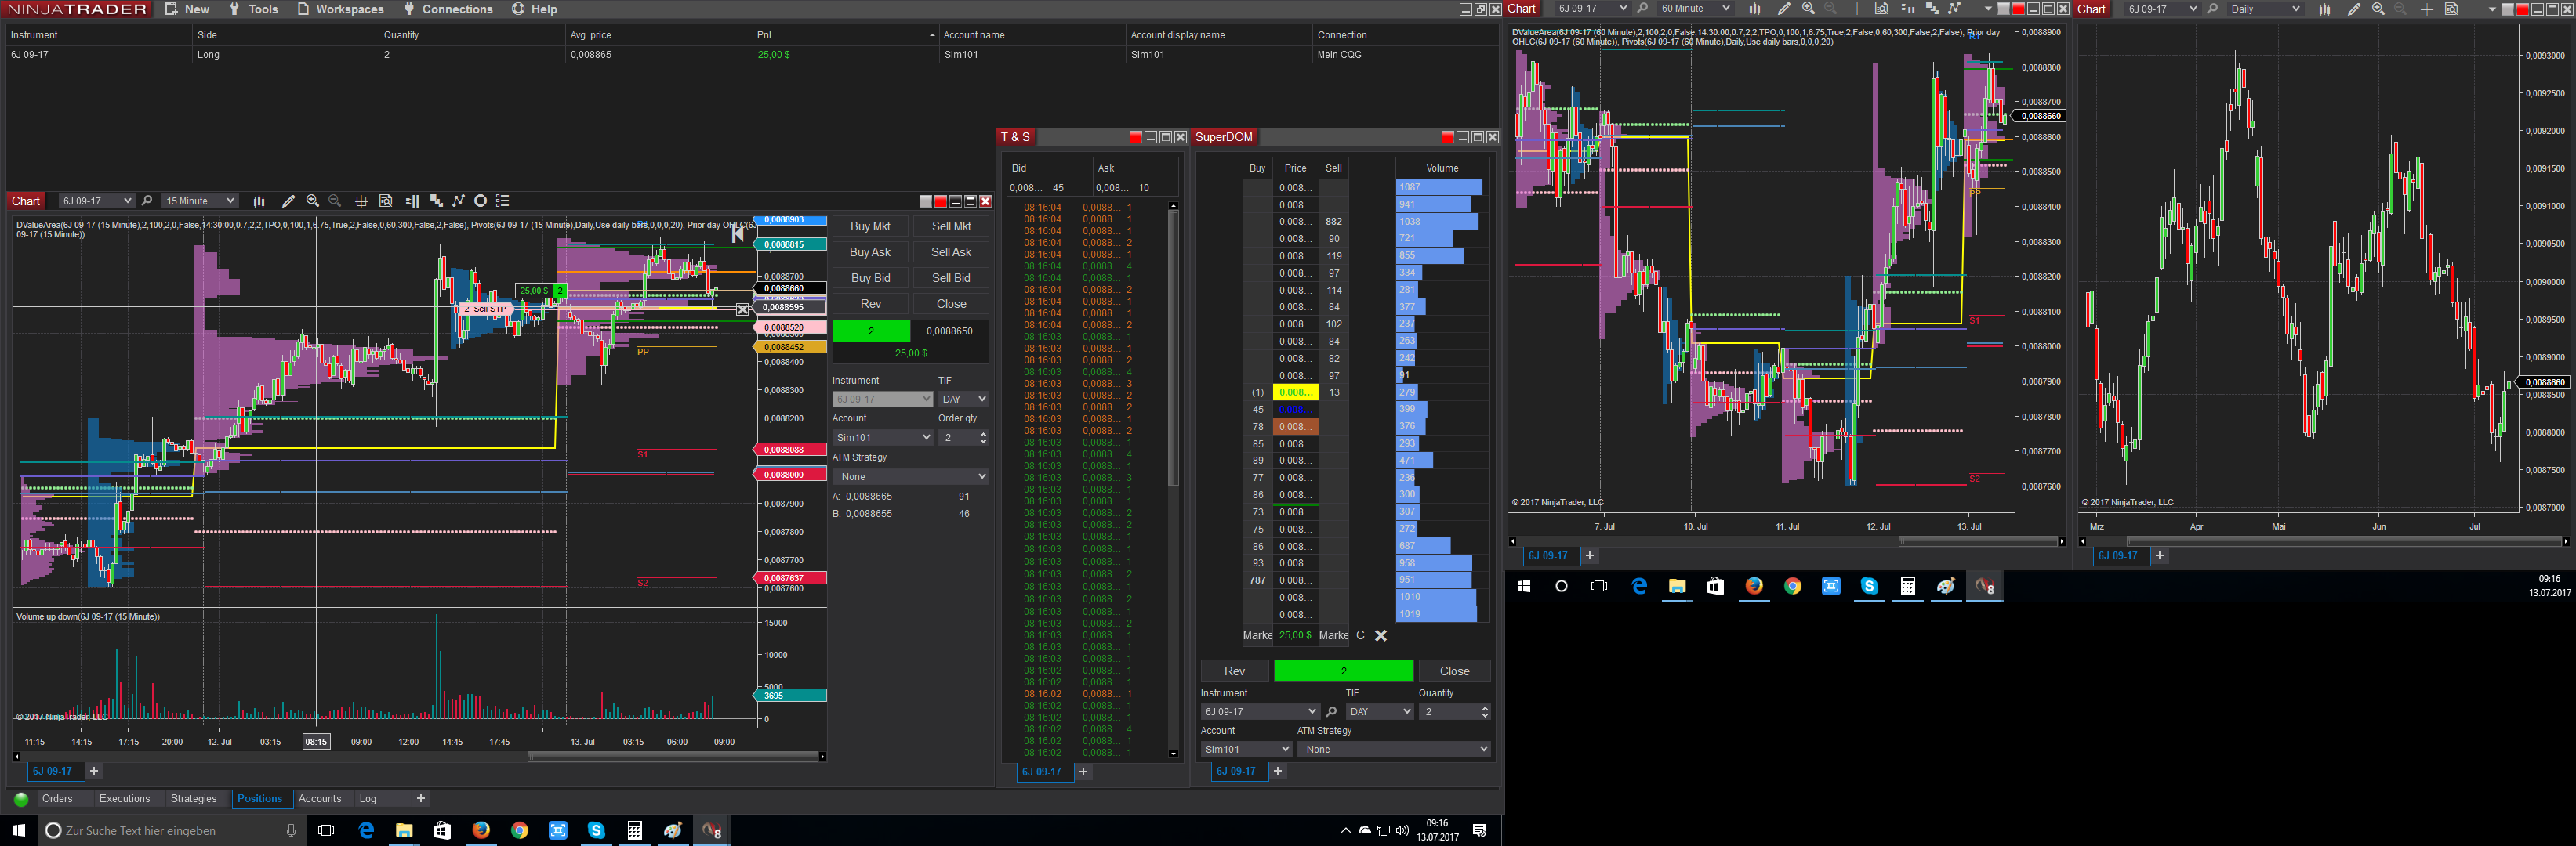Switch to the Orders tab
Viewport: 2576px width, 846px height.
pos(57,799)
